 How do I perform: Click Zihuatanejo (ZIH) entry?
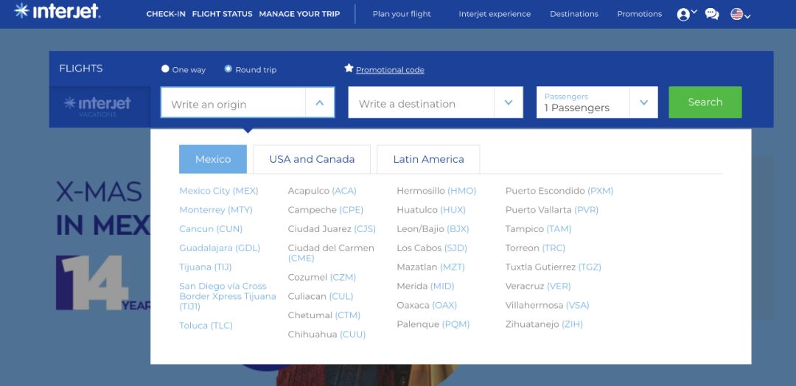click(x=544, y=325)
